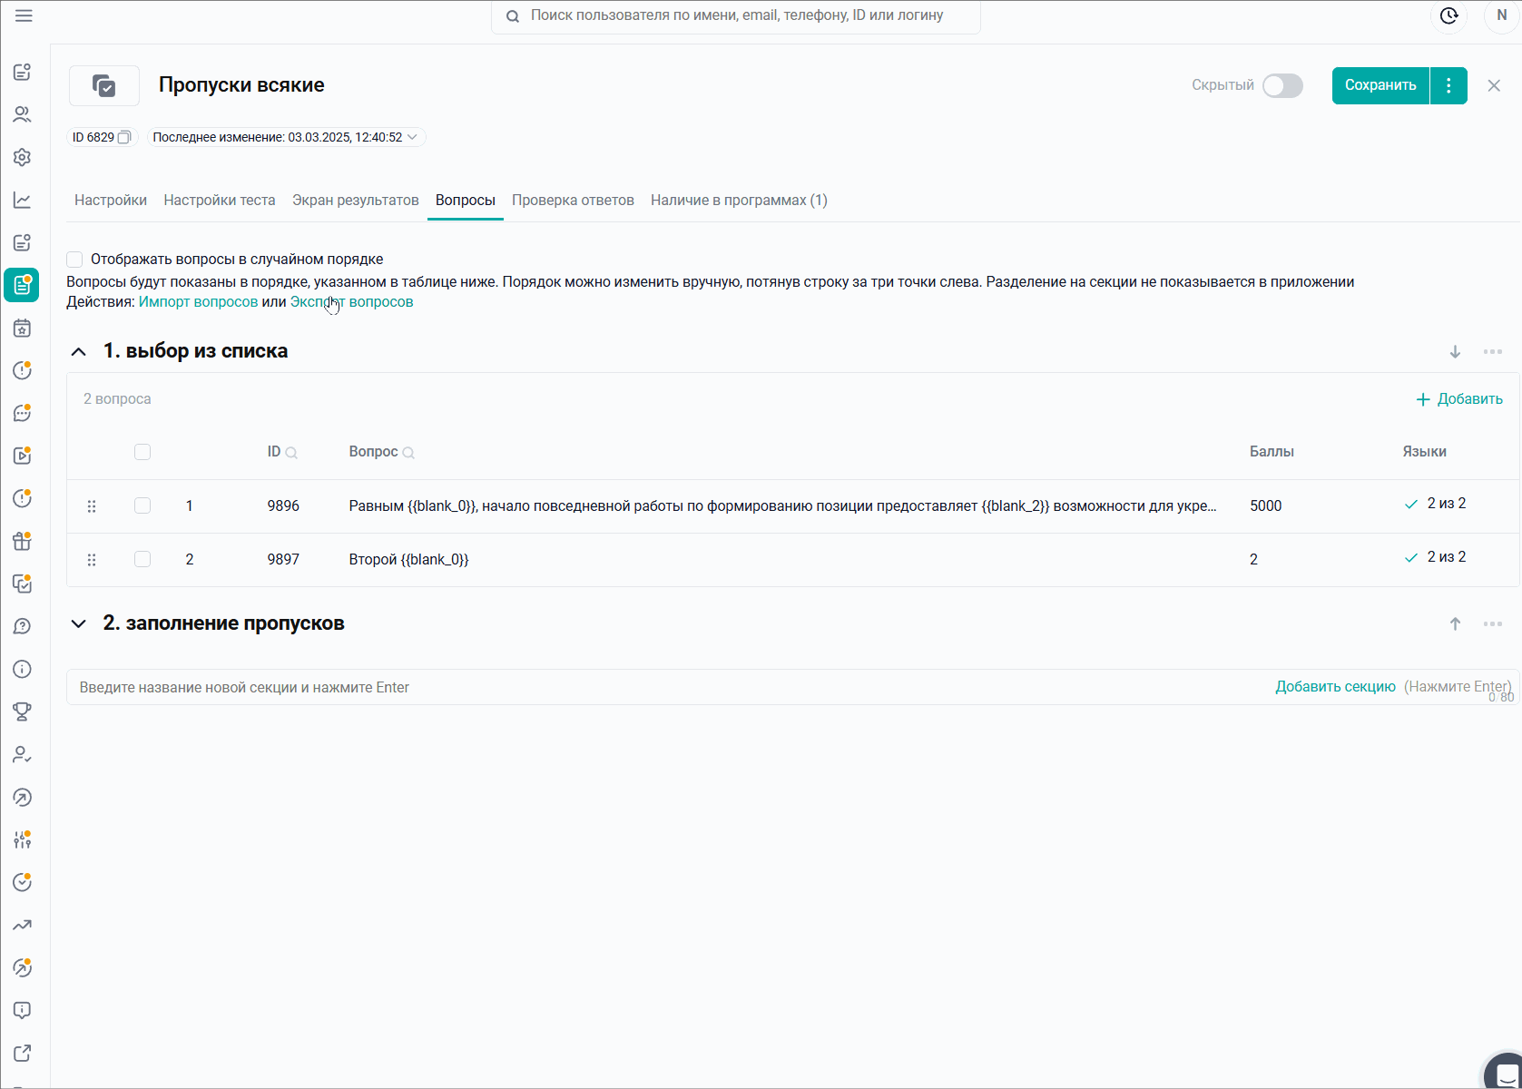Screen dimensions: 1522x1089
Task: Switch to the Проверка ответов tab
Action: 573,200
